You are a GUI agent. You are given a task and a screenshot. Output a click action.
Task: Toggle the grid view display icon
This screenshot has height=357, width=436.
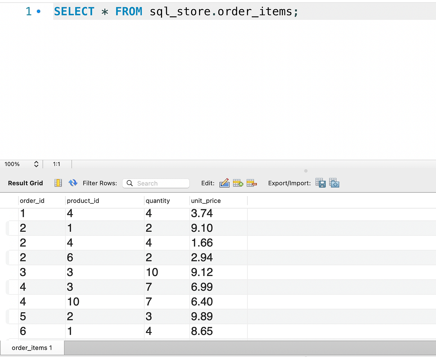[x=58, y=183]
